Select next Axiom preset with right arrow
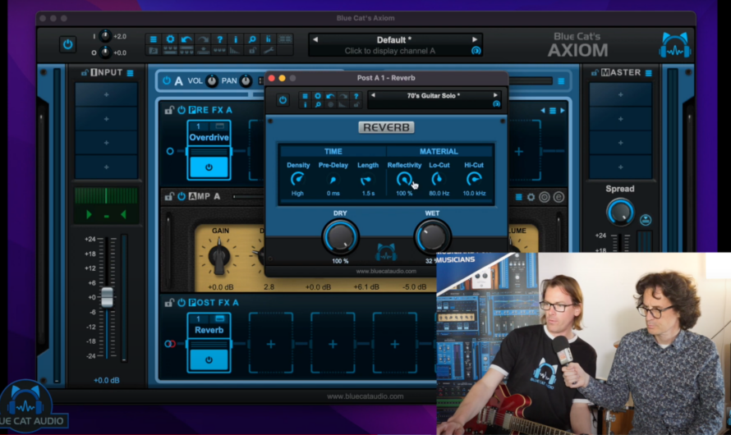The width and height of the screenshot is (731, 435). point(475,39)
